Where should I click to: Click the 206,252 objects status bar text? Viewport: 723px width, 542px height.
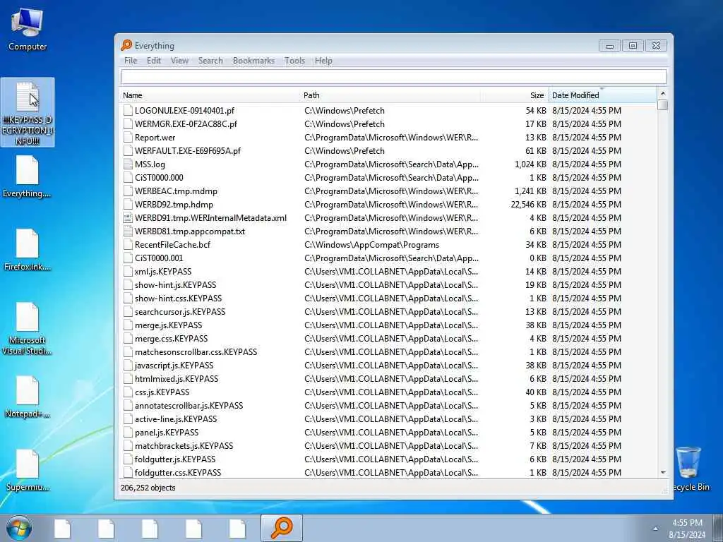pos(148,488)
